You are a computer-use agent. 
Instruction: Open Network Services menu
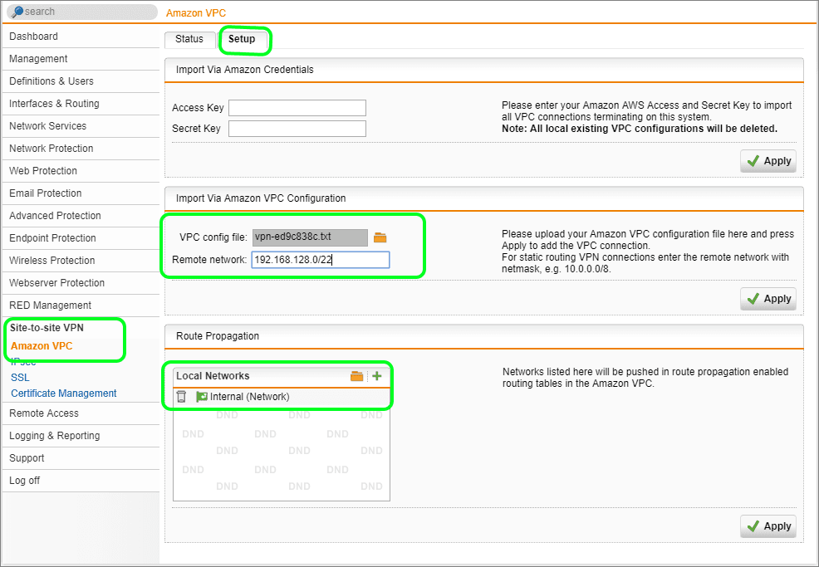click(81, 126)
